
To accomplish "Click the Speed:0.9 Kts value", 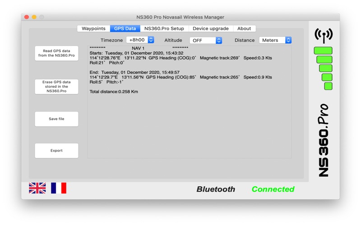I will click(258, 77).
